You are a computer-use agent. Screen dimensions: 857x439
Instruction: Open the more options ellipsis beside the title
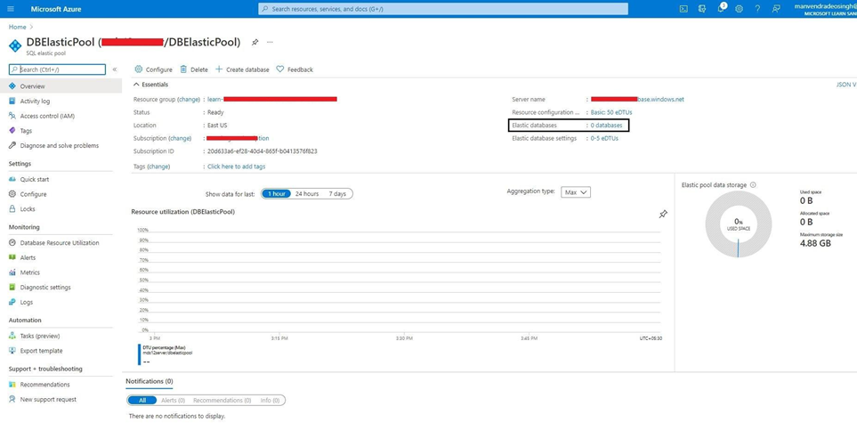point(270,42)
